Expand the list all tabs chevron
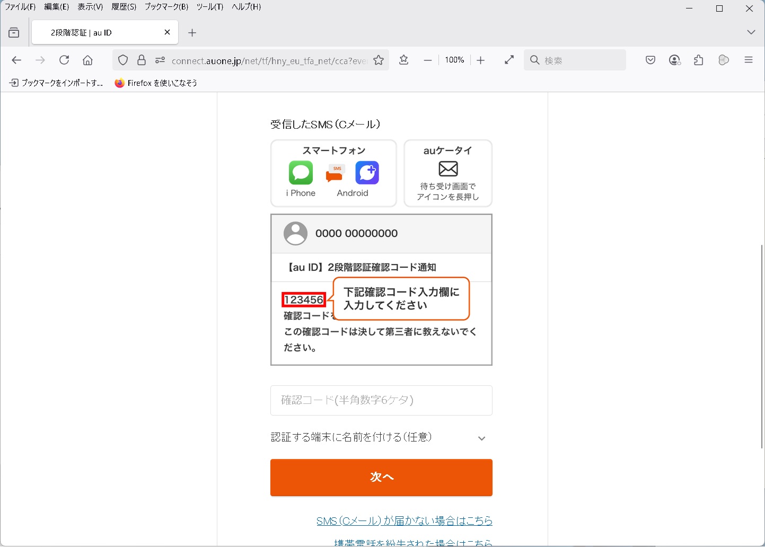The image size is (765, 547). tap(751, 32)
